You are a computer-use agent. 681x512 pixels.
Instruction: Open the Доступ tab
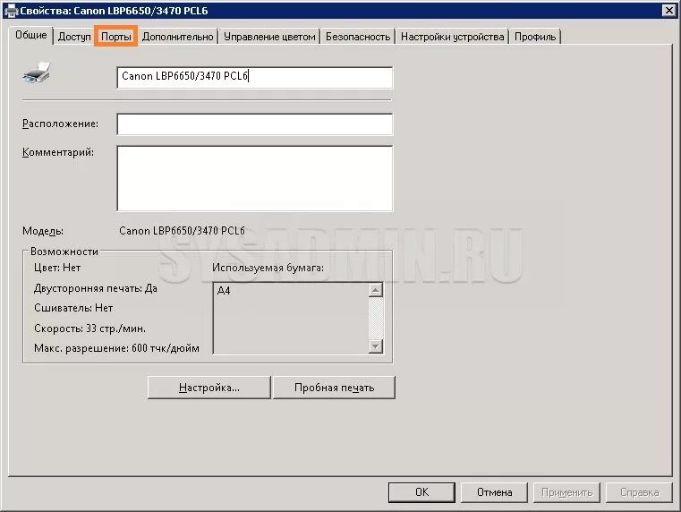[x=74, y=37]
